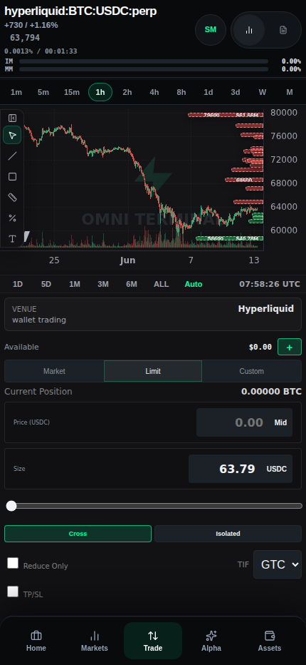Focus the Price (USDC) input field
Image resolution: width=306 pixels, height=665 pixels.
[233, 422]
